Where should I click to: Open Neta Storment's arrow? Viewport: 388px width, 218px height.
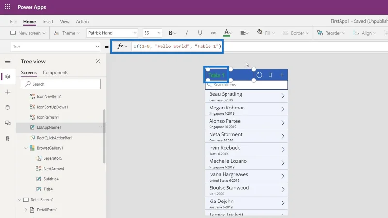283,136
